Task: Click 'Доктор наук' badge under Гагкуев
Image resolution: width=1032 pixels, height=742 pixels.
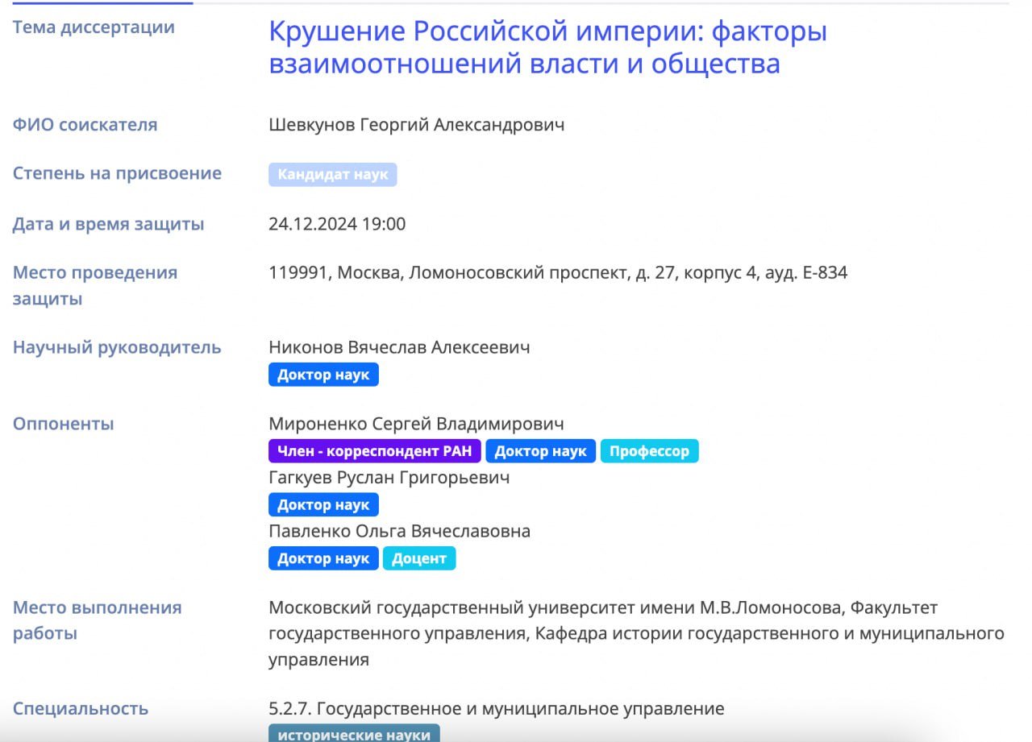Action: click(323, 505)
